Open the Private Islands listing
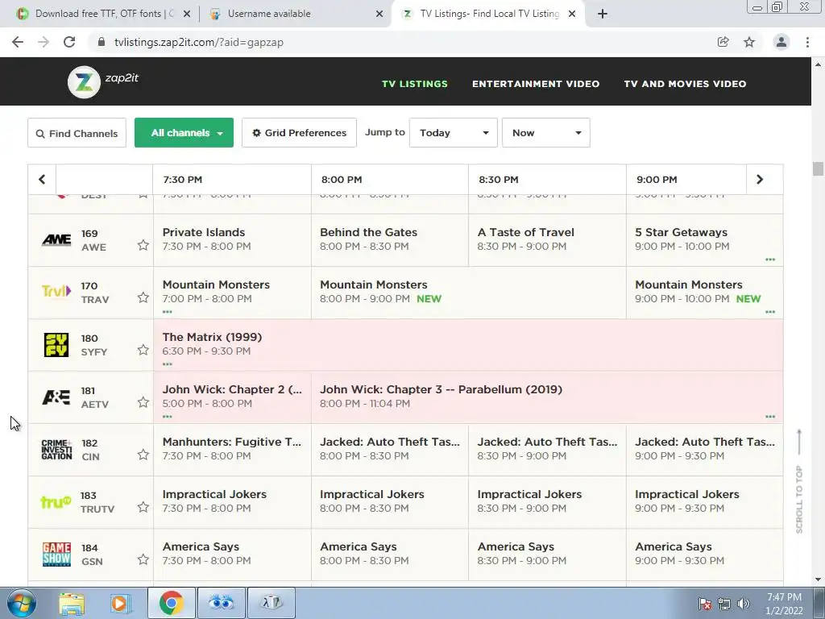This screenshot has width=825, height=619. click(x=232, y=240)
